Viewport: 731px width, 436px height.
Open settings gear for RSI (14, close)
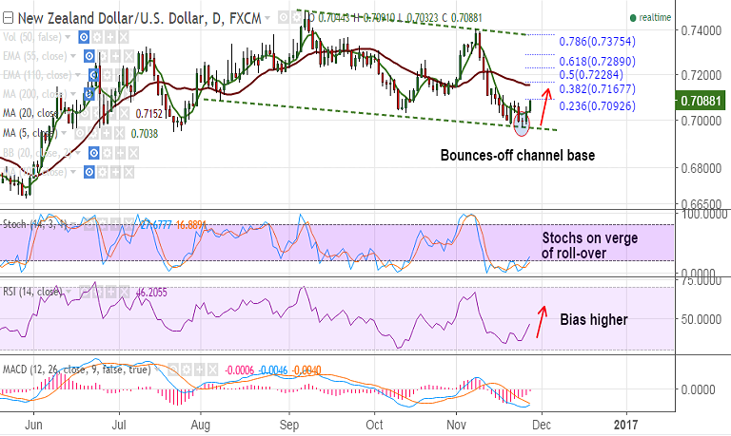(x=98, y=292)
